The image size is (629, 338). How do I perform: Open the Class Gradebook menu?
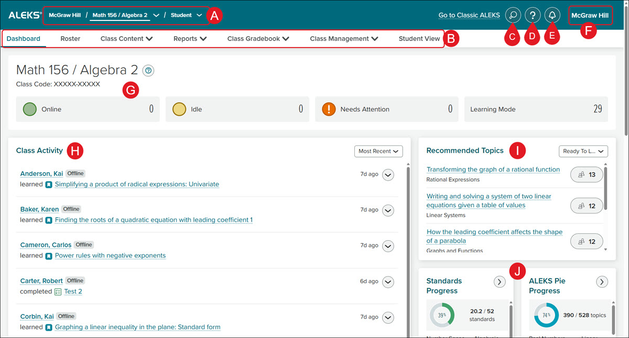point(258,39)
